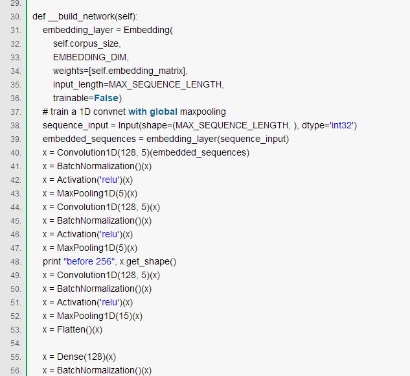Click the Flatten()(x) code line
Screen dimensions: 410x376
(x=73, y=329)
